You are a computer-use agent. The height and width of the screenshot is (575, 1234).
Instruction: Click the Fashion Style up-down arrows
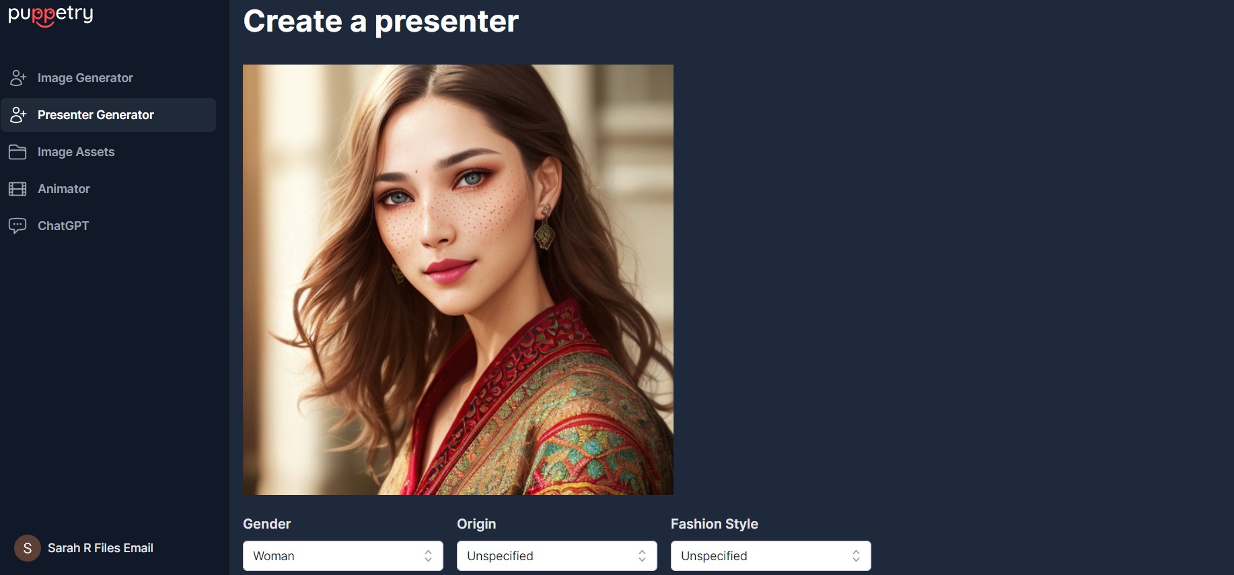coord(856,556)
